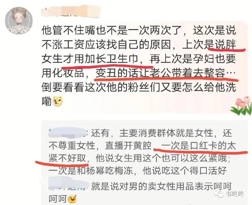Click the doge emoji after 嘞

point(58,101)
